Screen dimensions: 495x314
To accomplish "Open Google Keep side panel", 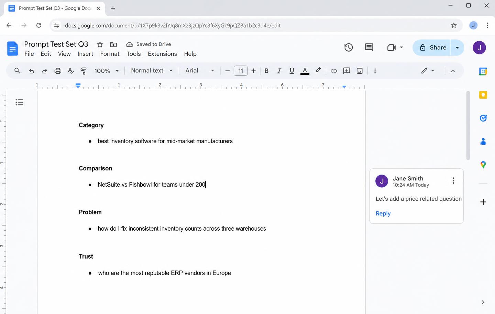I will 483,95.
